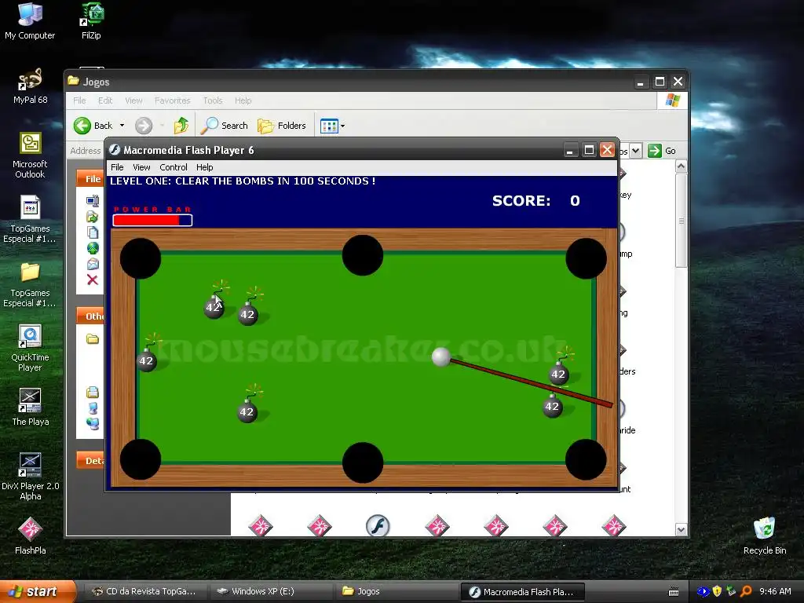Open the Flash file icon in Jogos folder
The height and width of the screenshot is (603, 804).
pos(378,525)
